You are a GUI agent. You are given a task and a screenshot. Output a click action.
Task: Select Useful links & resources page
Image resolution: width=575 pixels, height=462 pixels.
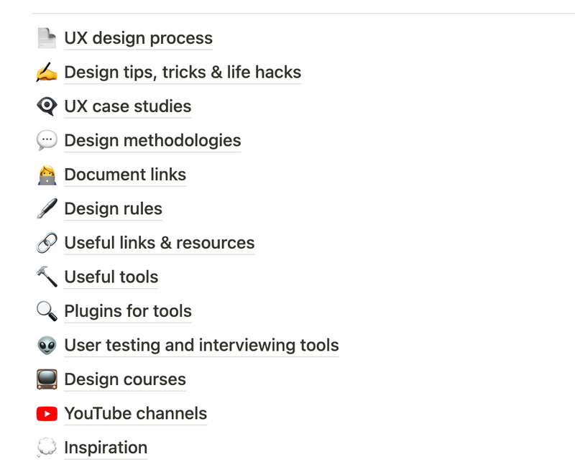pyautogui.click(x=160, y=243)
